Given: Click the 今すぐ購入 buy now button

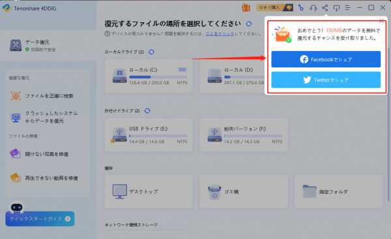Looking at the screenshot, I should [x=274, y=7].
